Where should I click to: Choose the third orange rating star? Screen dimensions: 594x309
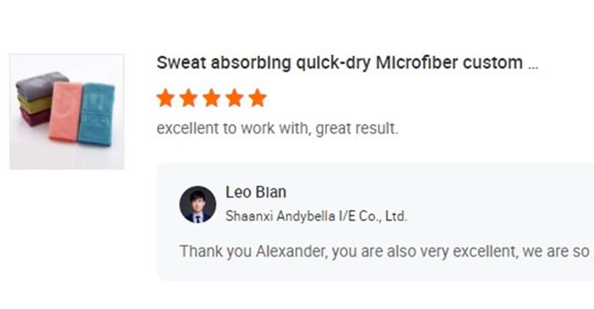point(211,98)
